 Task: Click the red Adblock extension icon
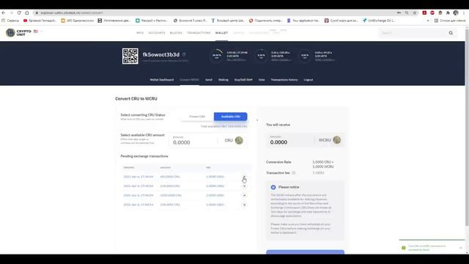432,13
